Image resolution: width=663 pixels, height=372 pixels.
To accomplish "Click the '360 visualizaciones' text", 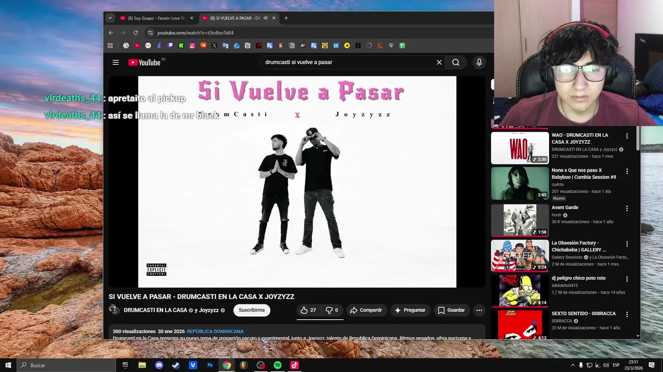I will 134,331.
